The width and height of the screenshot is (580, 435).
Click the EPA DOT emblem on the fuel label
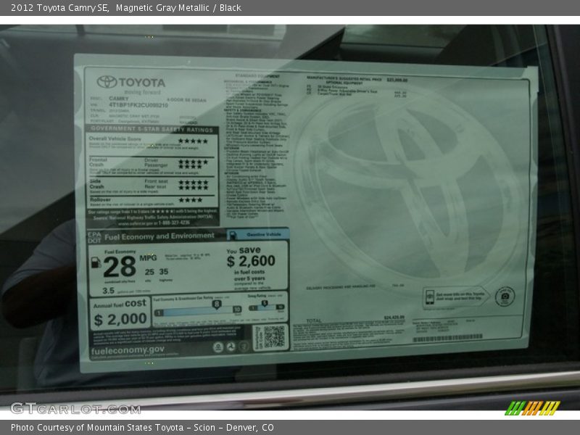[x=93, y=235]
